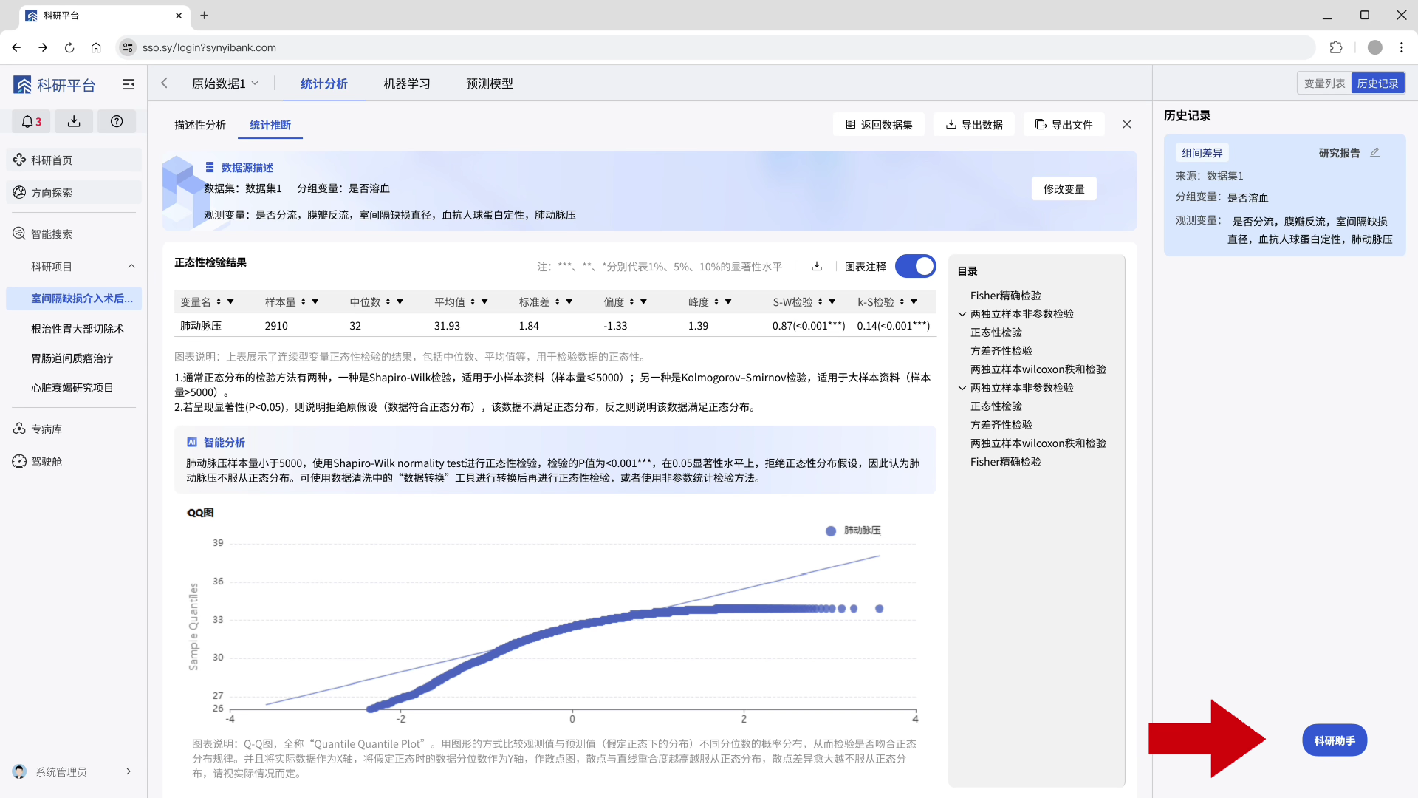Open 方向探索 in sidebar
The height and width of the screenshot is (798, 1418).
coord(74,193)
